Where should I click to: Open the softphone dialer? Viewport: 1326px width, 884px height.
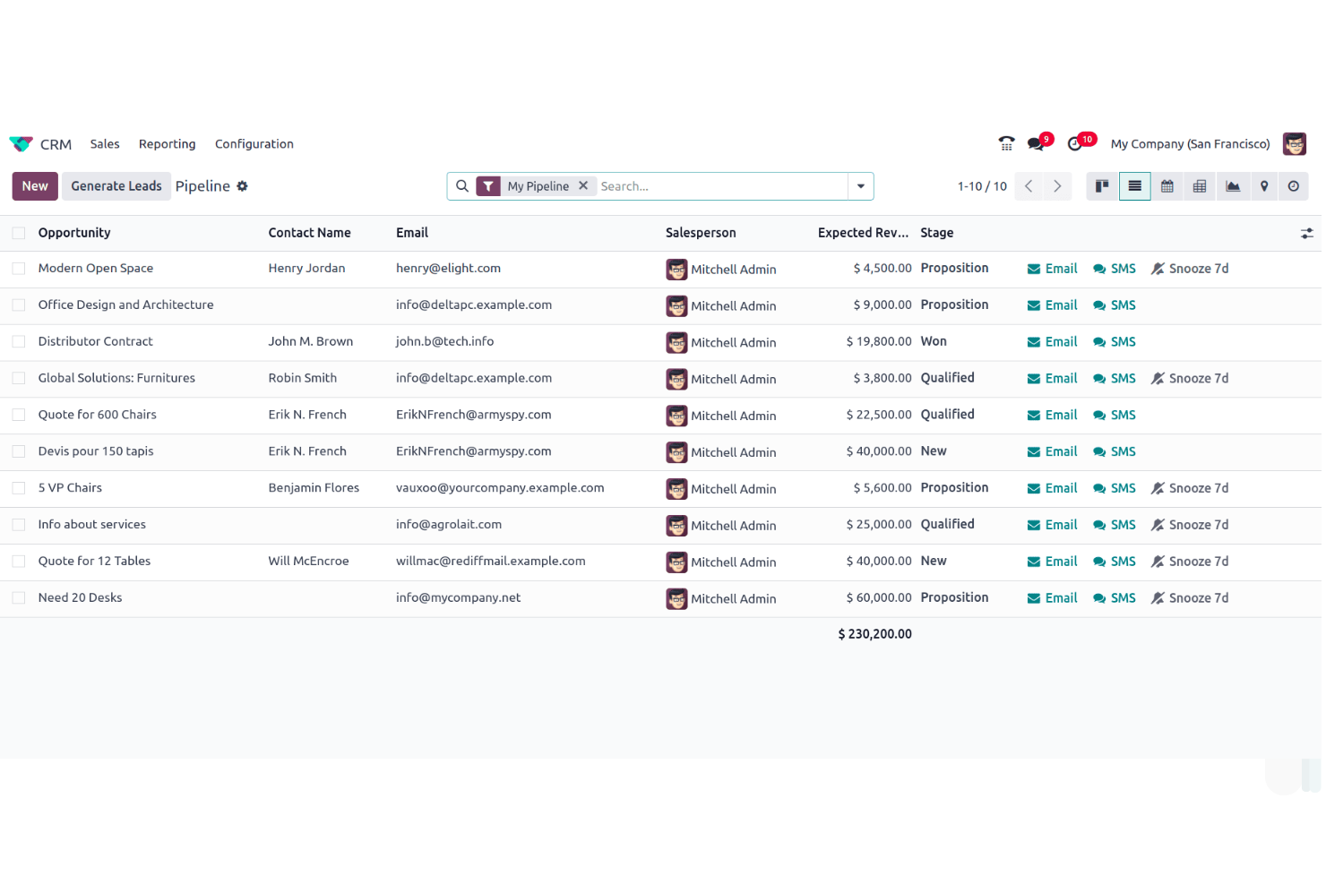click(x=1006, y=142)
